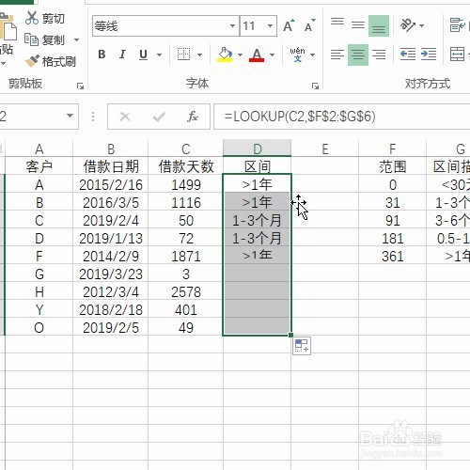The image size is (470, 470).
Task: Click range cell containing 181
Action: 392,238
